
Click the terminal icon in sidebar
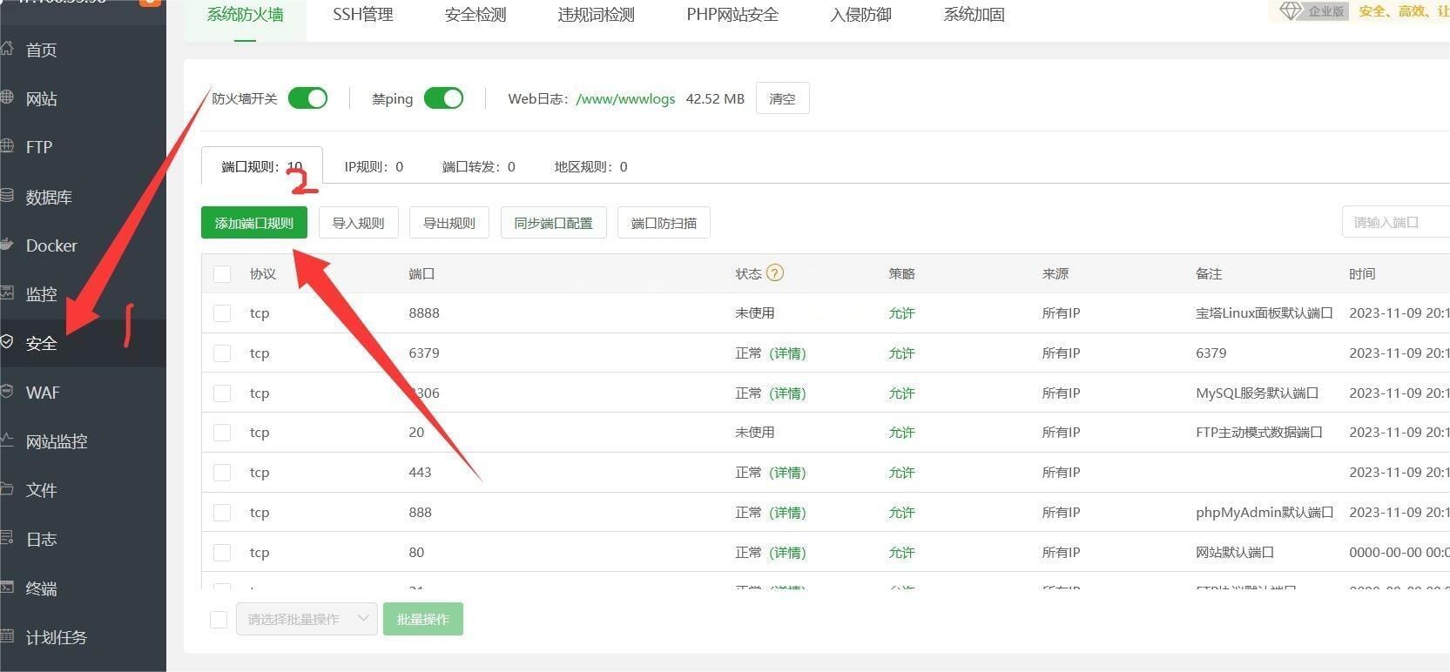point(7,588)
